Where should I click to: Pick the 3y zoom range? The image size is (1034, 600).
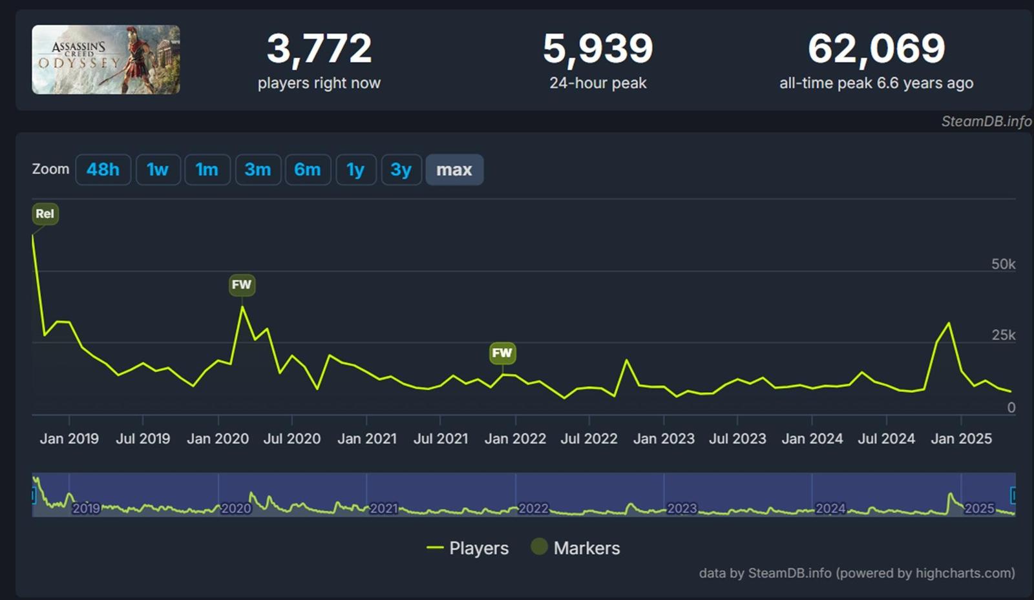(401, 170)
